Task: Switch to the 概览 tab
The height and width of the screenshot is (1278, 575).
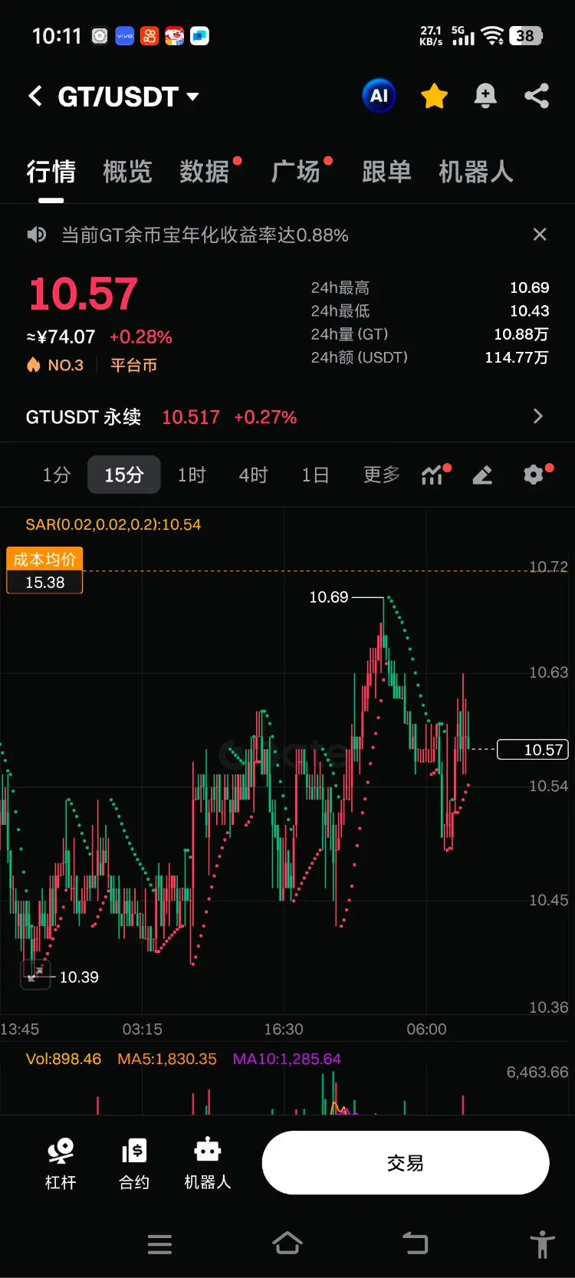Action: [x=127, y=172]
